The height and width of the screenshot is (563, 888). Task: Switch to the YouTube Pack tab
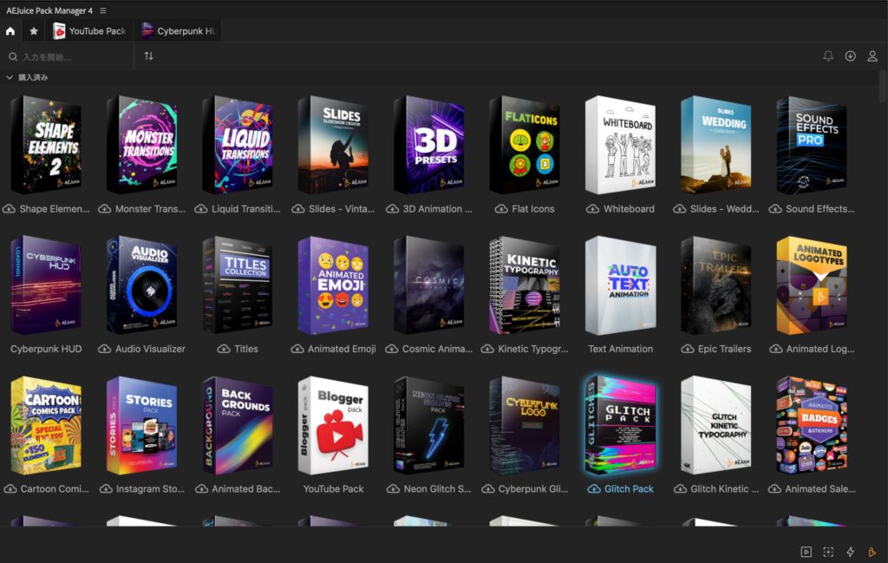(x=90, y=31)
